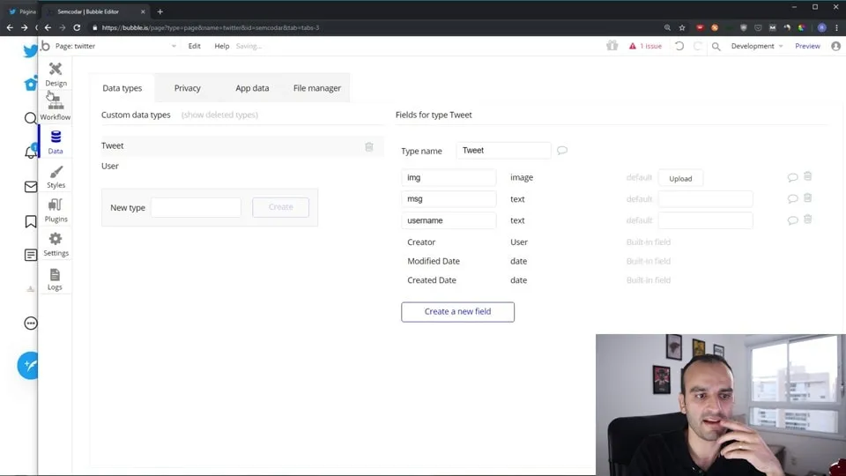Click the undo arrow in top bar
Screen dimensions: 846x476
[679, 46]
